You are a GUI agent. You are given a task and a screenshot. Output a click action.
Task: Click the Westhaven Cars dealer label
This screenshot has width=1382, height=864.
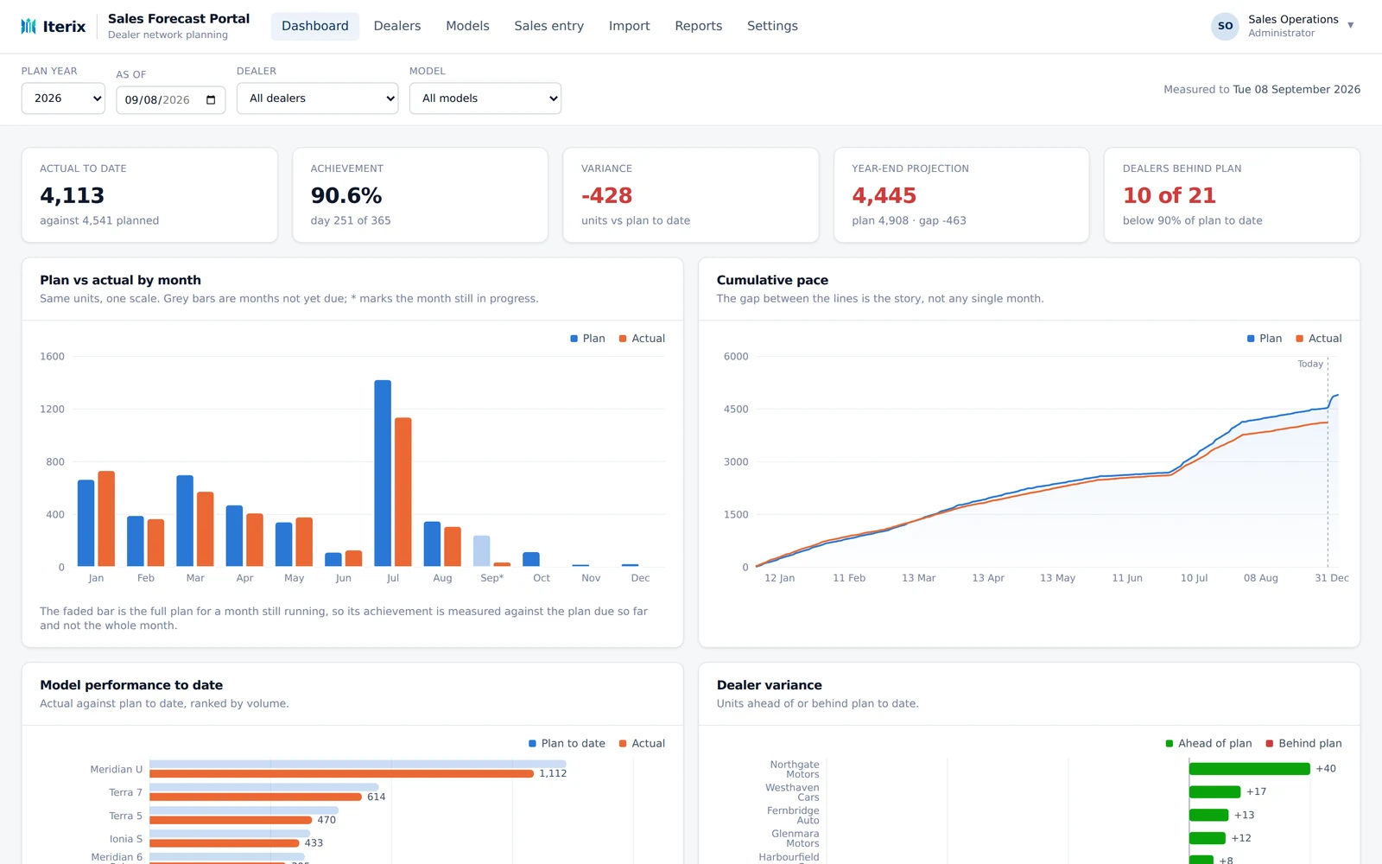click(x=793, y=792)
